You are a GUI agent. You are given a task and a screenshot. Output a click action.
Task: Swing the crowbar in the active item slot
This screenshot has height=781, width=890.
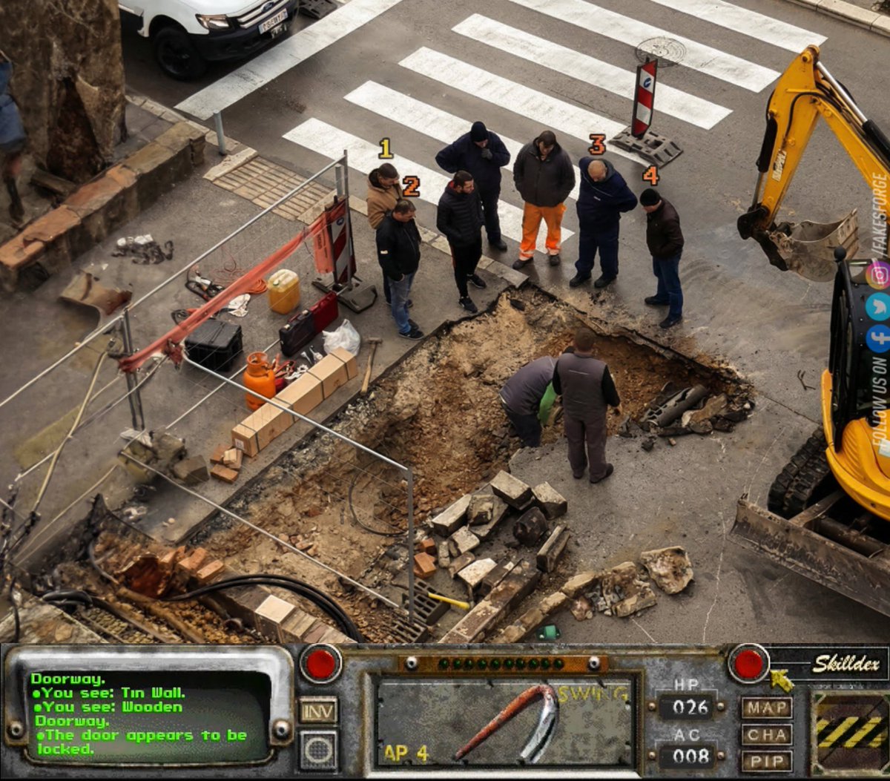click(505, 723)
